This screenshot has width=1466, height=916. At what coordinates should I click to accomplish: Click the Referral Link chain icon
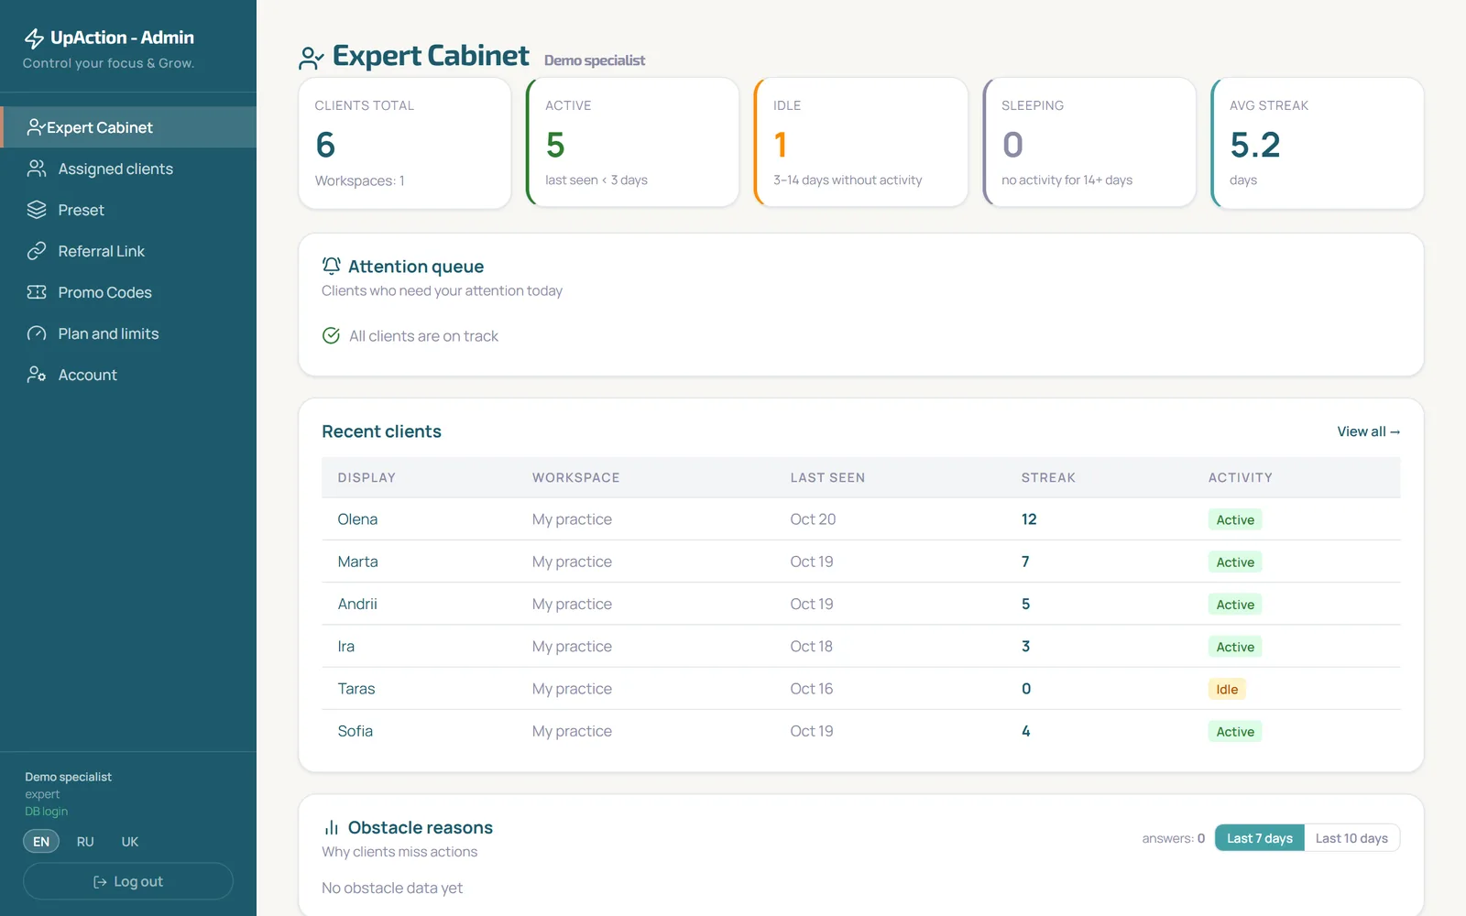coord(37,251)
